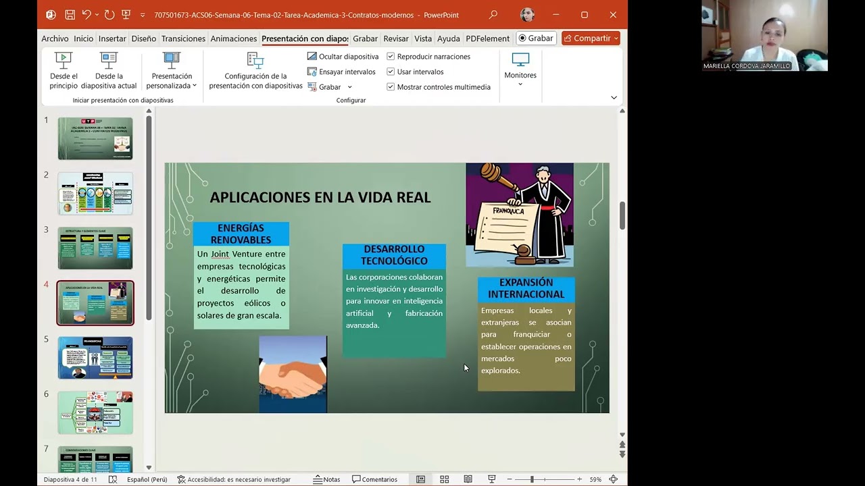Toggle Mostrar controles multimedia checkbox
The width and height of the screenshot is (865, 486).
(391, 87)
